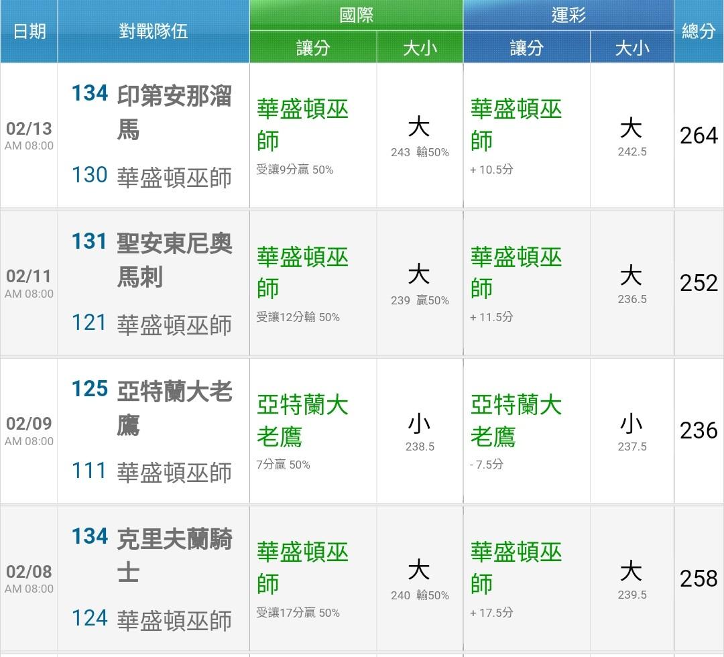Click 242.5 over/under value
The image size is (724, 657).
(x=632, y=152)
